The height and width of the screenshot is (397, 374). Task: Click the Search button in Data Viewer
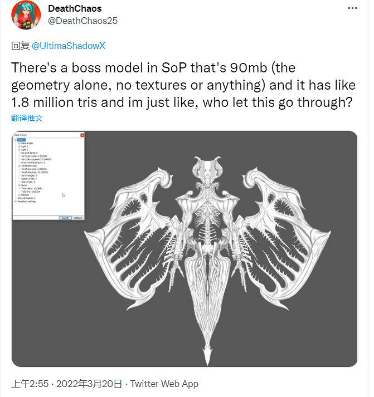[x=65, y=218]
